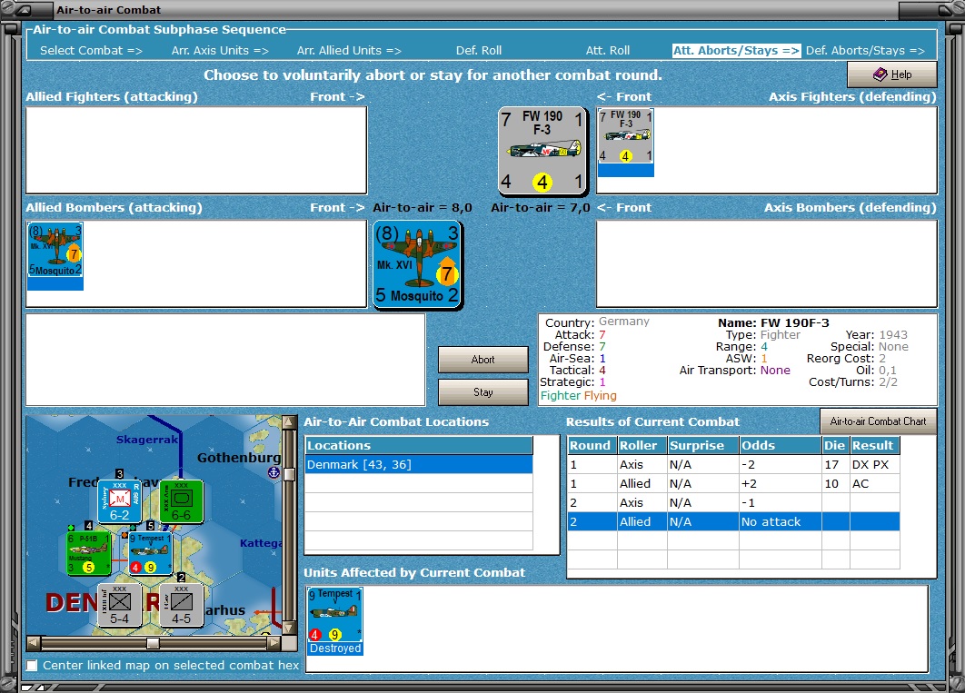The height and width of the screenshot is (693, 965).
Task: Click the 4-5 cavalry unit on the map
Action: [181, 604]
